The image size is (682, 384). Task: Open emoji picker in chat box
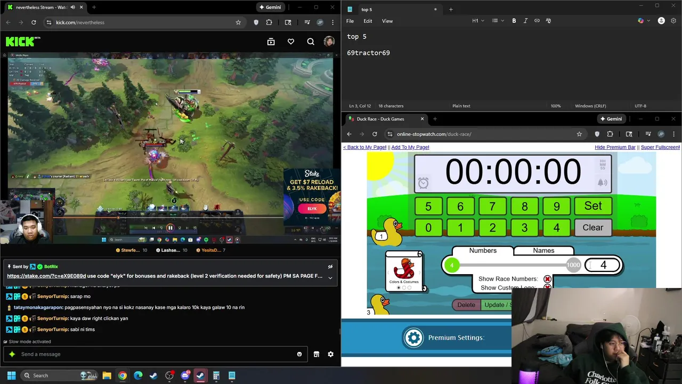point(299,354)
